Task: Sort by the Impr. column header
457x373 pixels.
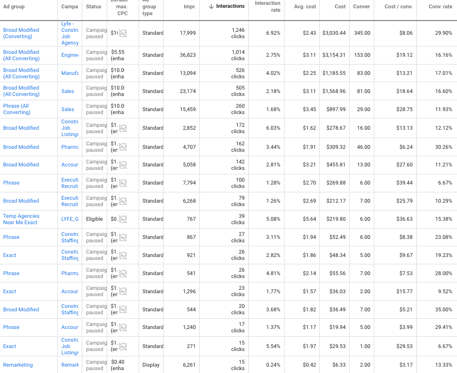Action: coord(190,6)
